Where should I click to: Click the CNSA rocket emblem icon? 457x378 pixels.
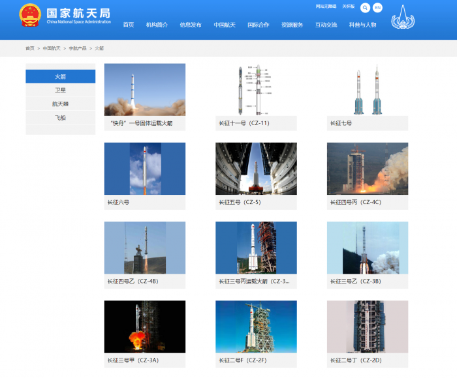click(x=403, y=17)
